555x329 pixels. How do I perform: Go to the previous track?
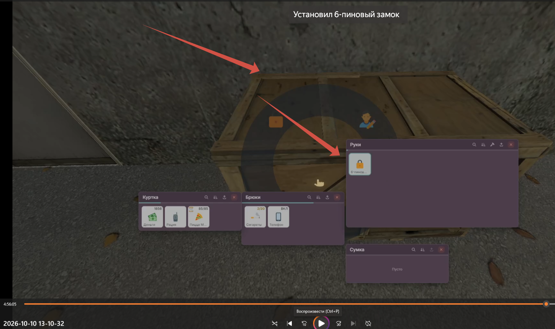(289, 323)
